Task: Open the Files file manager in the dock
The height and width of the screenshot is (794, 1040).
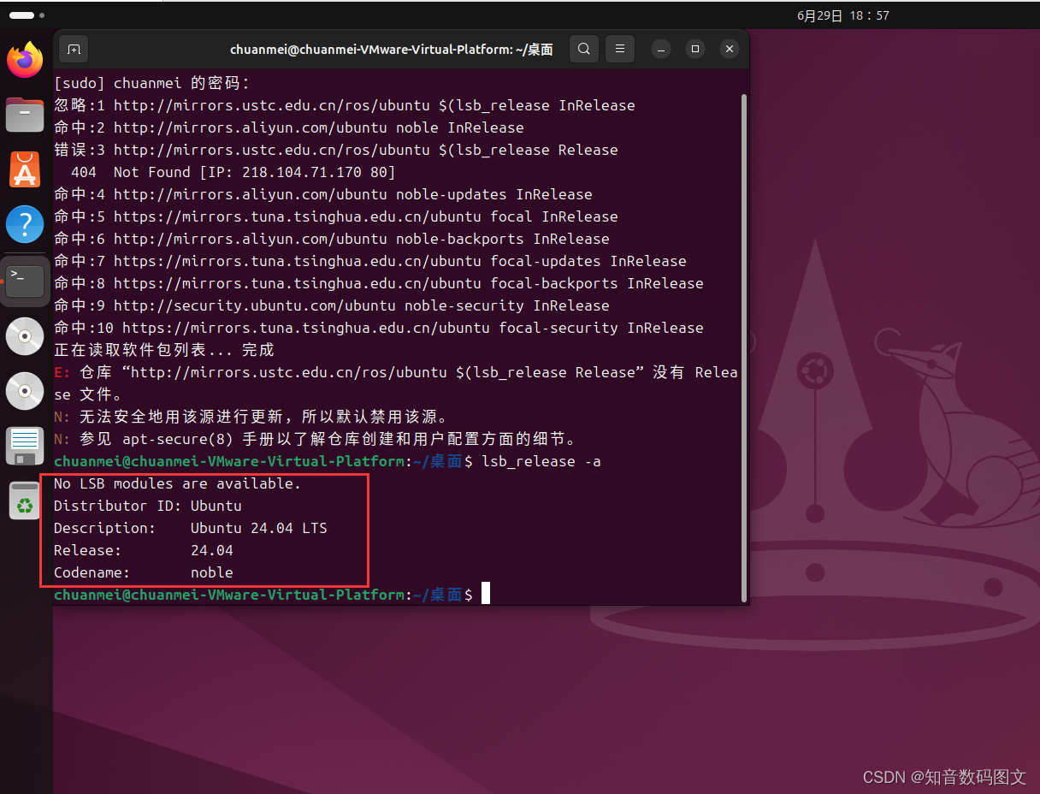Action: pos(24,116)
